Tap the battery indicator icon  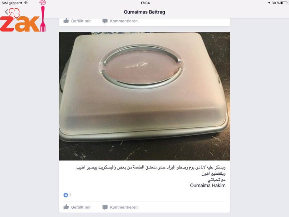(284, 3)
